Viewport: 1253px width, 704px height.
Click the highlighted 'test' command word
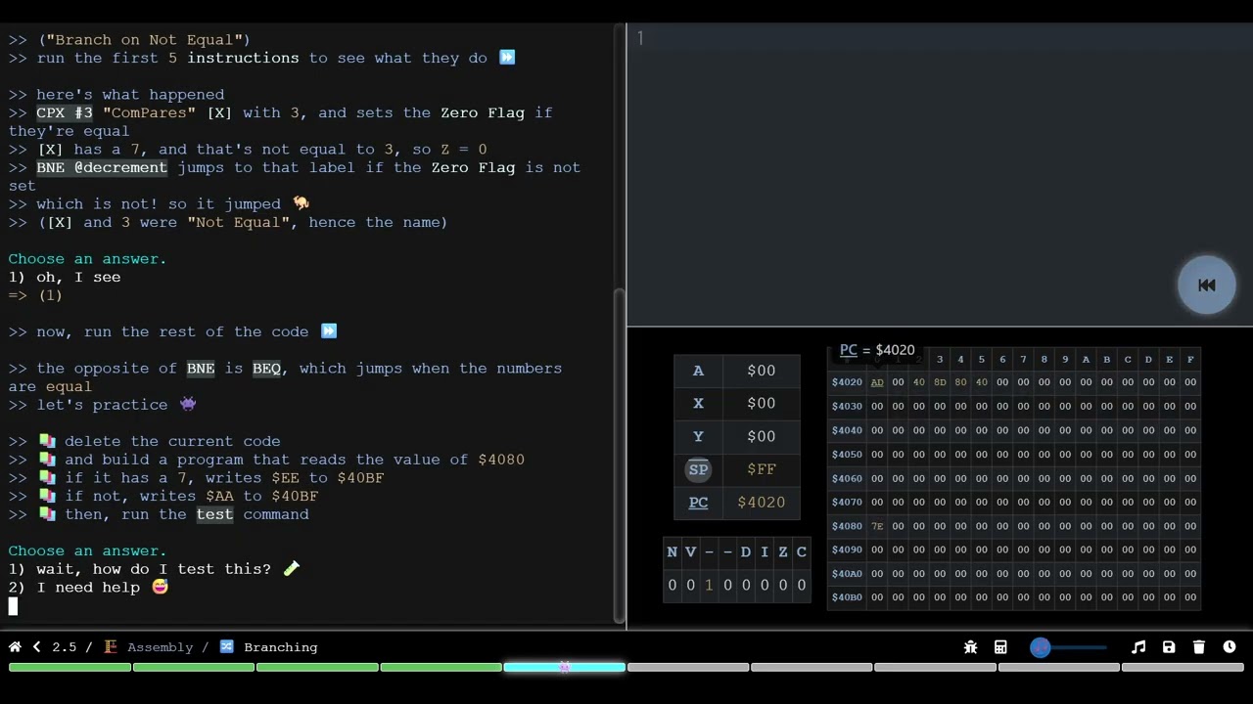214,514
